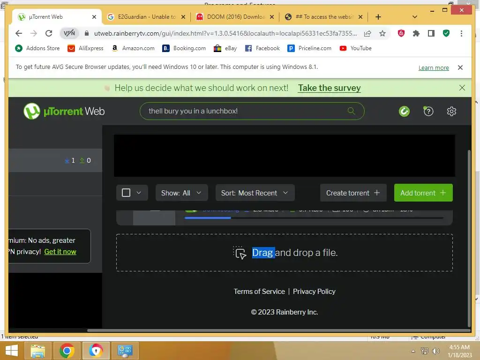
Task: Click Learn more in the update notice
Action: 434,67
